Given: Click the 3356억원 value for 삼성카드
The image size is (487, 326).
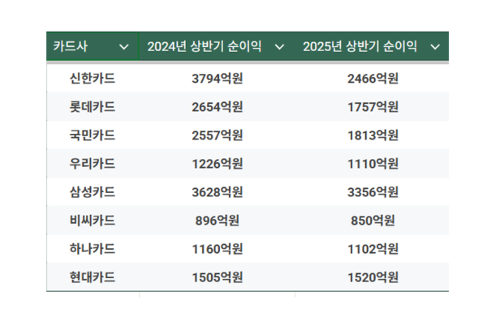Looking at the screenshot, I should click(x=373, y=192).
